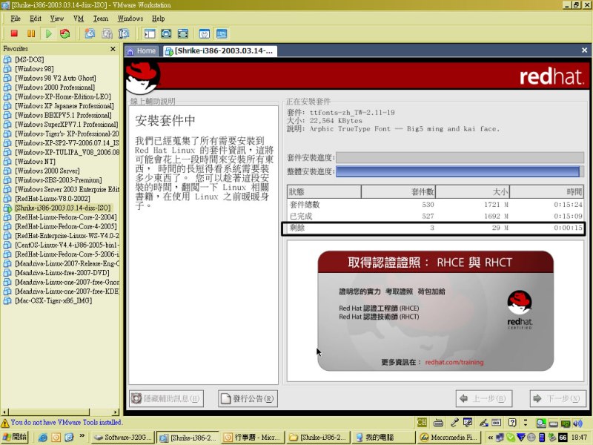593x445 pixels.
Task: Close the Favorites panel with its X
Action: pos(113,49)
